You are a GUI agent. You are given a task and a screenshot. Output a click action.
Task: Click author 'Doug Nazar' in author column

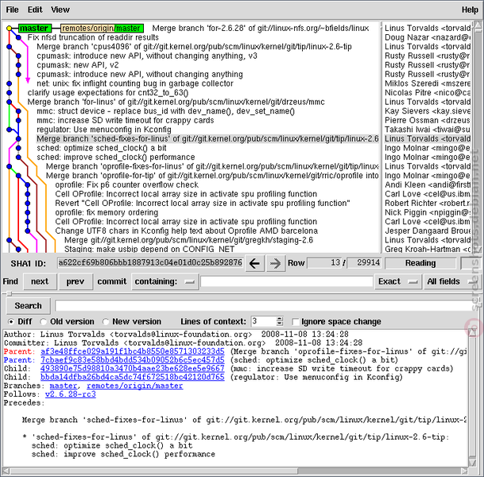coord(428,37)
